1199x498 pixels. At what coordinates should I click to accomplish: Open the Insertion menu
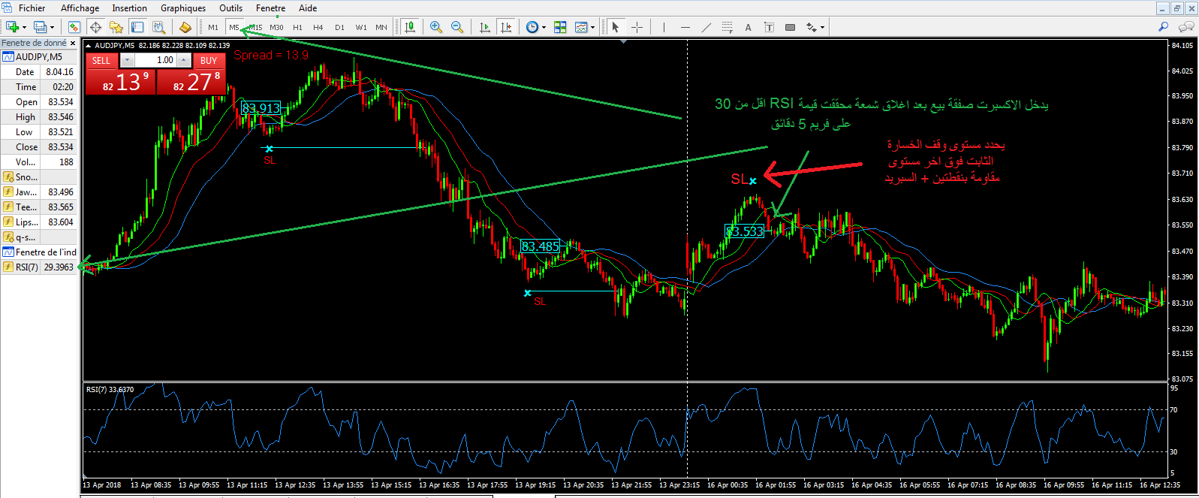(129, 8)
